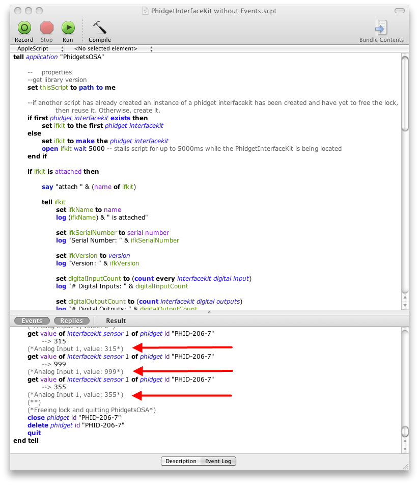Click '(*Analog Input 1, value: 999*)' log entry
Image resolution: width=419 pixels, height=485 pixels.
tap(75, 372)
